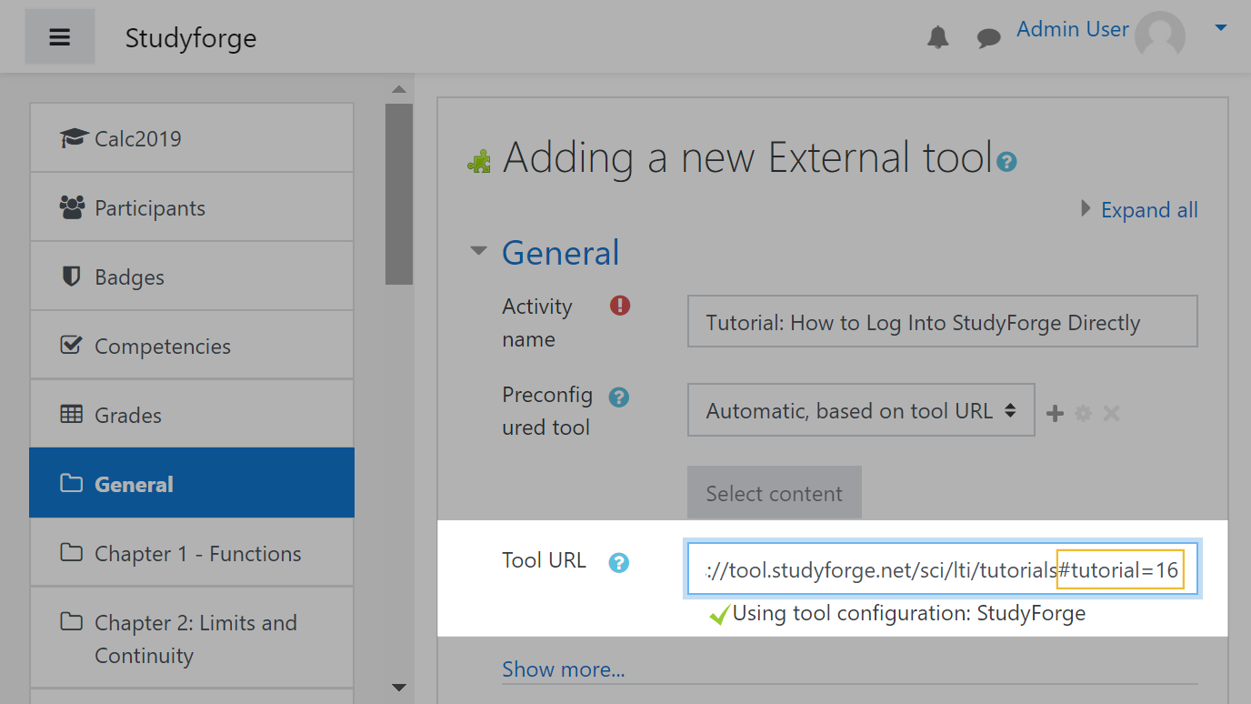Click the Select content button
Image resolution: width=1251 pixels, height=704 pixels.
tap(774, 493)
